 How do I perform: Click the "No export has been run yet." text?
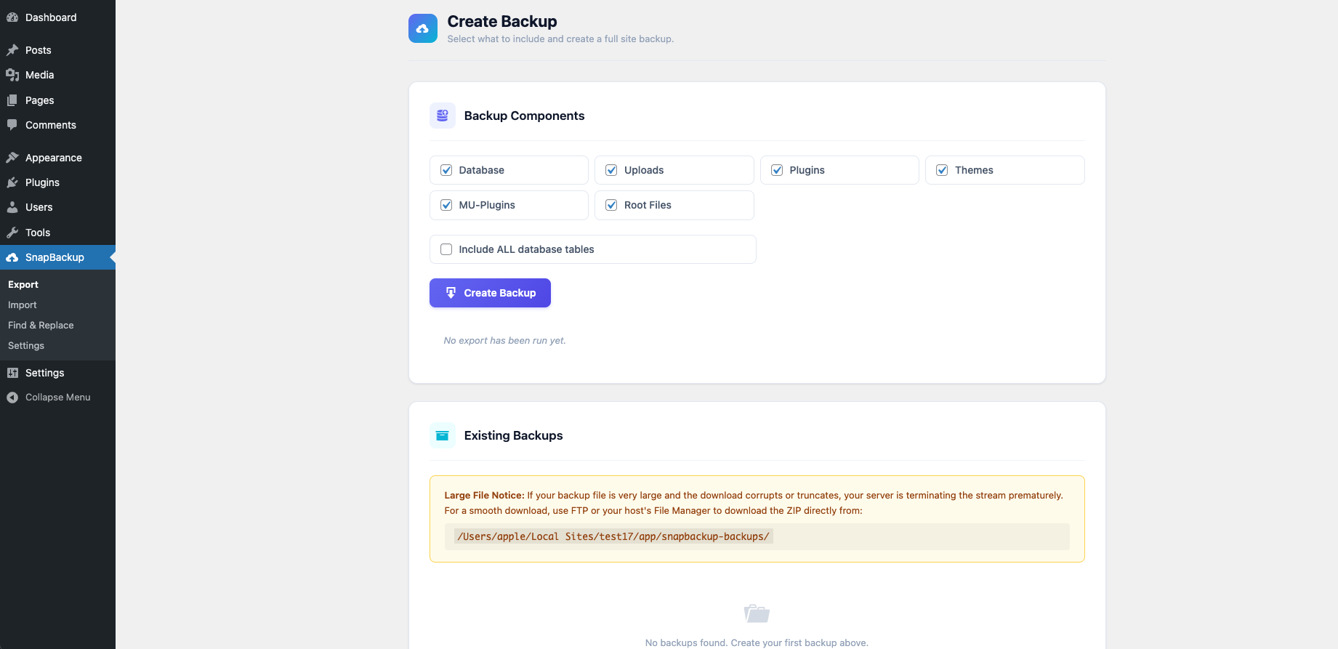[504, 340]
